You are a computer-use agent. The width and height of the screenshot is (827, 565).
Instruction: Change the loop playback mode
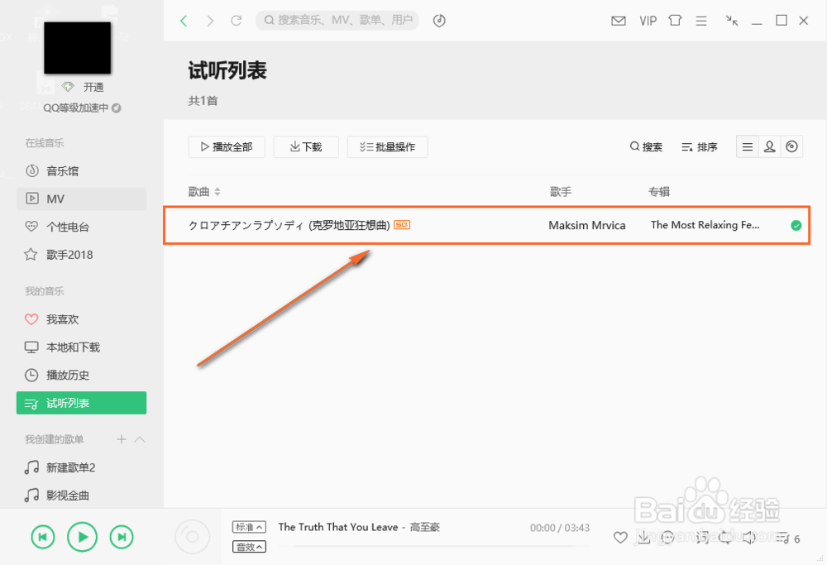pos(726,538)
